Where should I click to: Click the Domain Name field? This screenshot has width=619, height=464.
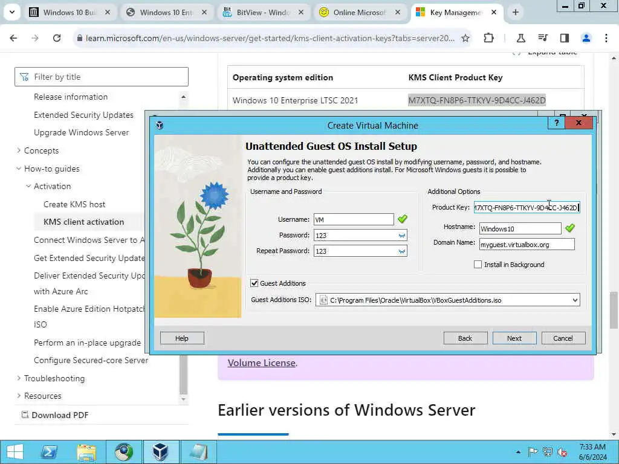(x=527, y=244)
